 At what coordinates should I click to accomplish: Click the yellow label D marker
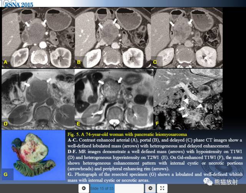pos(6,124)
